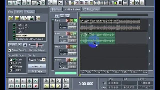Switch to the CD Project View tab
The image size is (160, 90).
pyautogui.click(x=91, y=9)
